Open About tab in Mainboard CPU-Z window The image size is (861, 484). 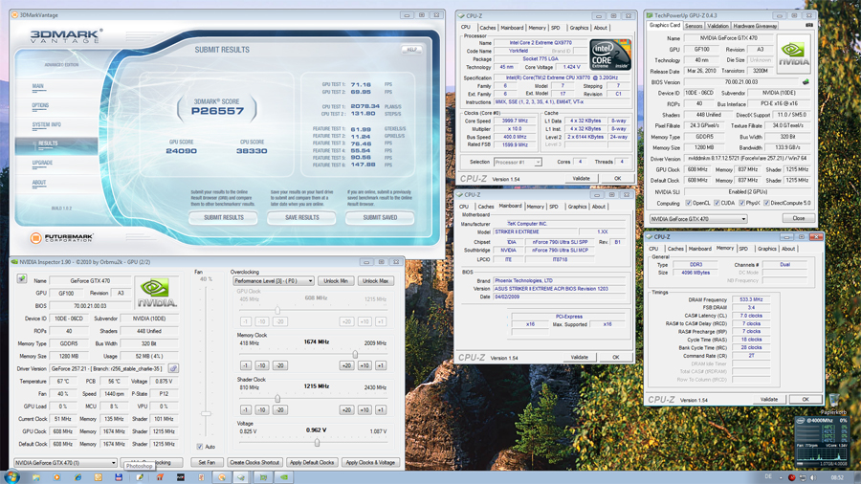(599, 207)
